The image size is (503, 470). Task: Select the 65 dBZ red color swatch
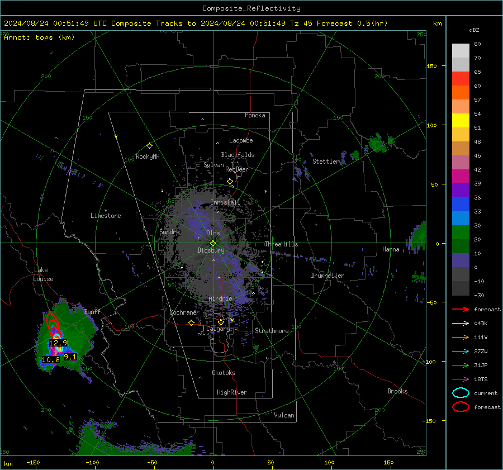pyautogui.click(x=461, y=79)
